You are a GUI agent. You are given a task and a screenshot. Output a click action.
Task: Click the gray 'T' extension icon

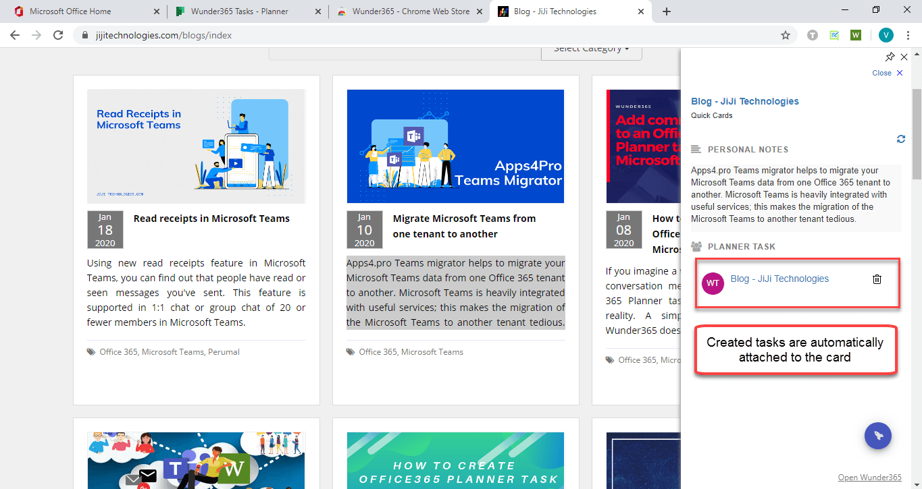(813, 35)
